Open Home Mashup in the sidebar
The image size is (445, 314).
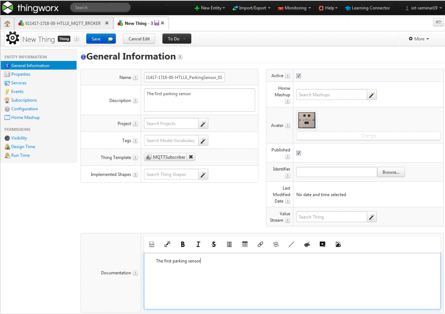[25, 117]
